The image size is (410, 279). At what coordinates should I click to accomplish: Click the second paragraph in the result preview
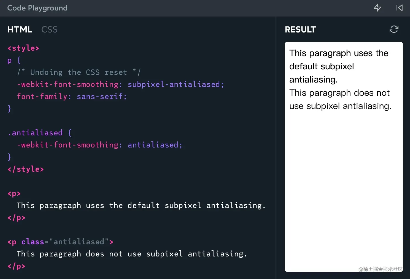click(x=340, y=99)
